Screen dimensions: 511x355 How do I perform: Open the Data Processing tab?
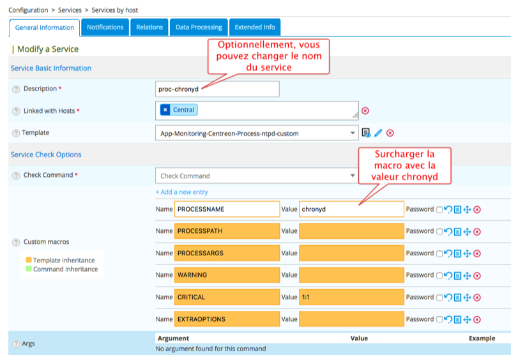pos(199,27)
